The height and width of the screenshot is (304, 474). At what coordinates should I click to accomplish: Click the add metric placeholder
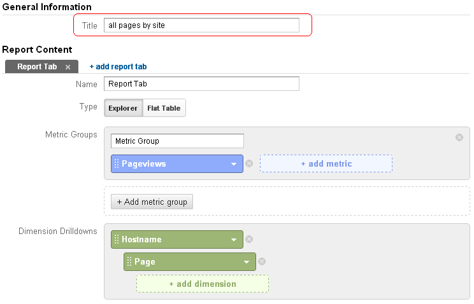coord(326,163)
